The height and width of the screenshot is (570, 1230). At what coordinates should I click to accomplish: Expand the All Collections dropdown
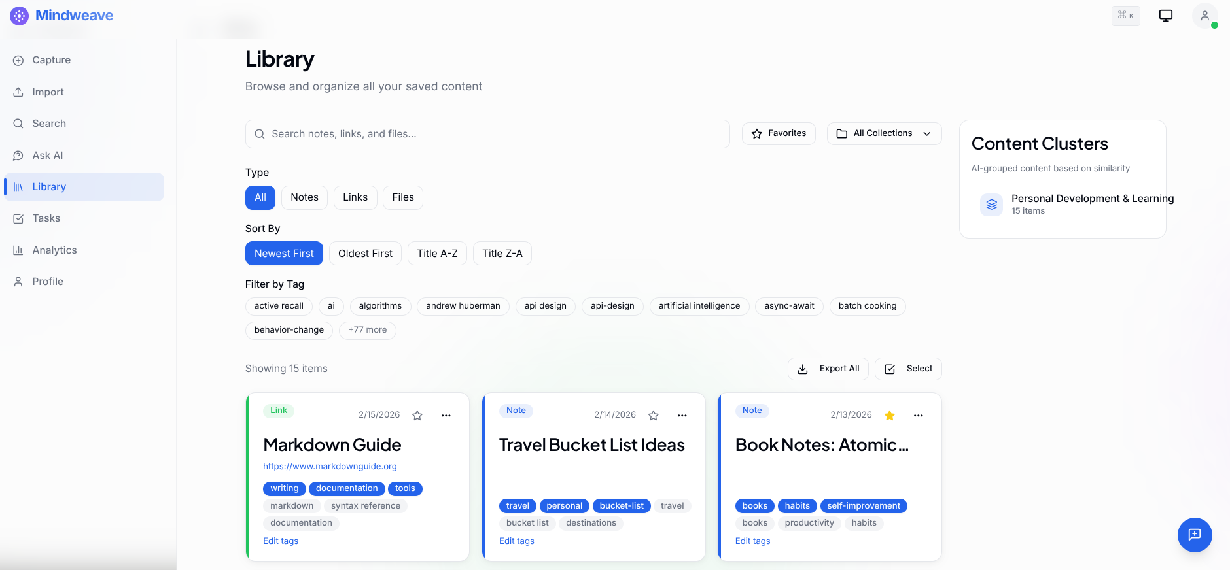[x=884, y=133]
